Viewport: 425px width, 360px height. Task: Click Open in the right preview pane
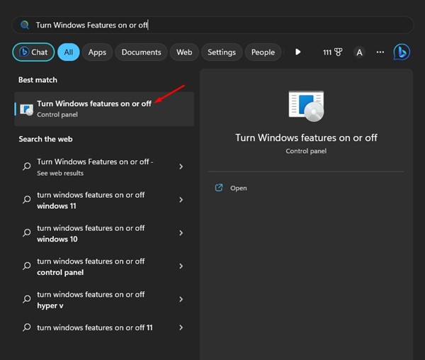[x=238, y=188]
